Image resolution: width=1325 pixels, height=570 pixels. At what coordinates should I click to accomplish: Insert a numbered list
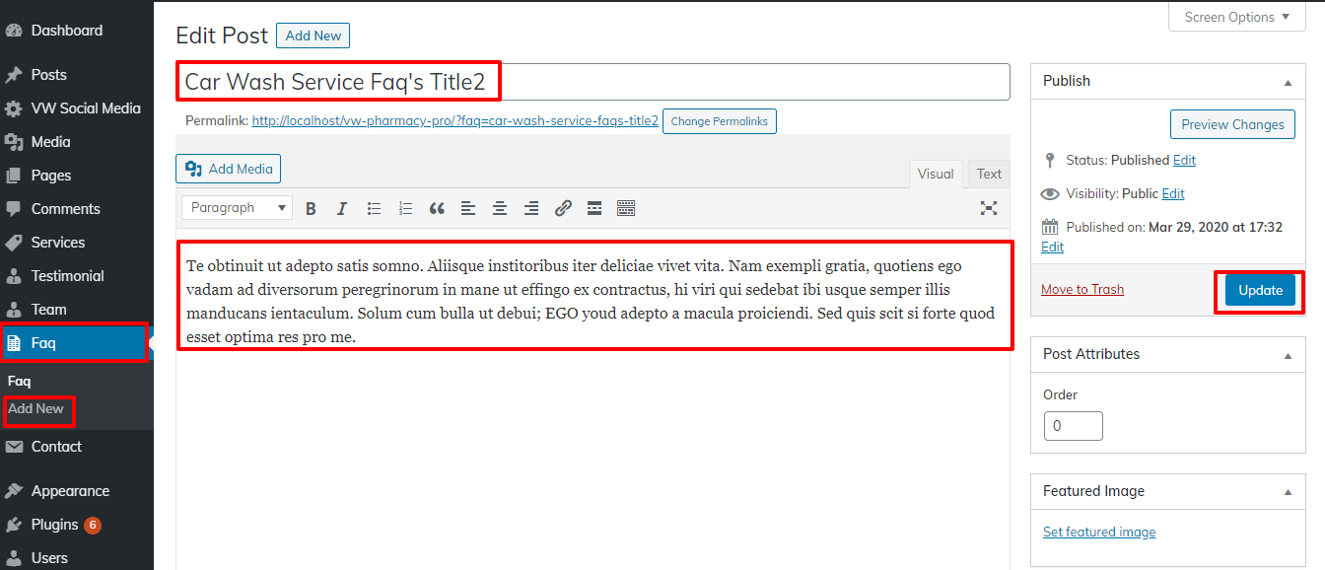click(x=405, y=208)
